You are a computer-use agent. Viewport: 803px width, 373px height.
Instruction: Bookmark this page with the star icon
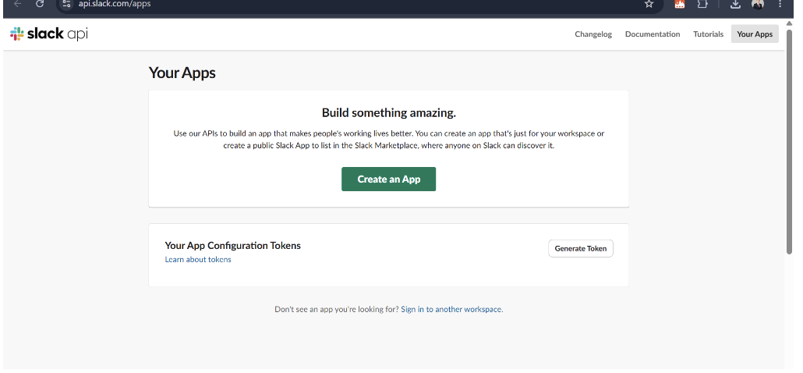(x=649, y=4)
